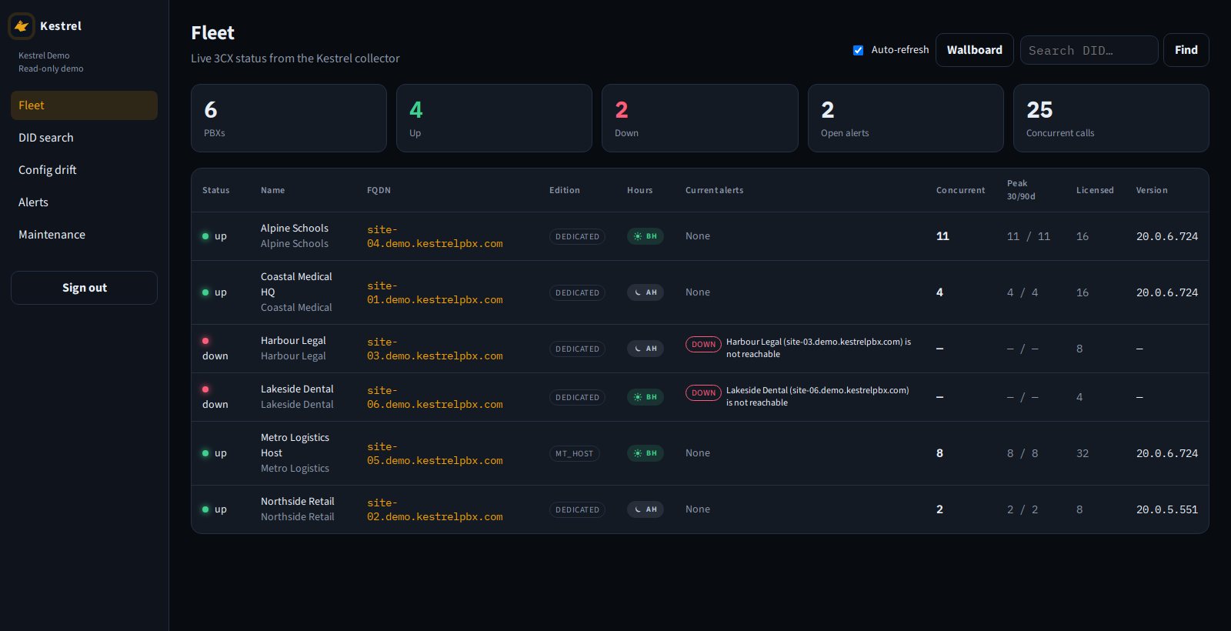Click the AH hours badge for Northside Retail
1231x631 pixels.
[x=646, y=509]
